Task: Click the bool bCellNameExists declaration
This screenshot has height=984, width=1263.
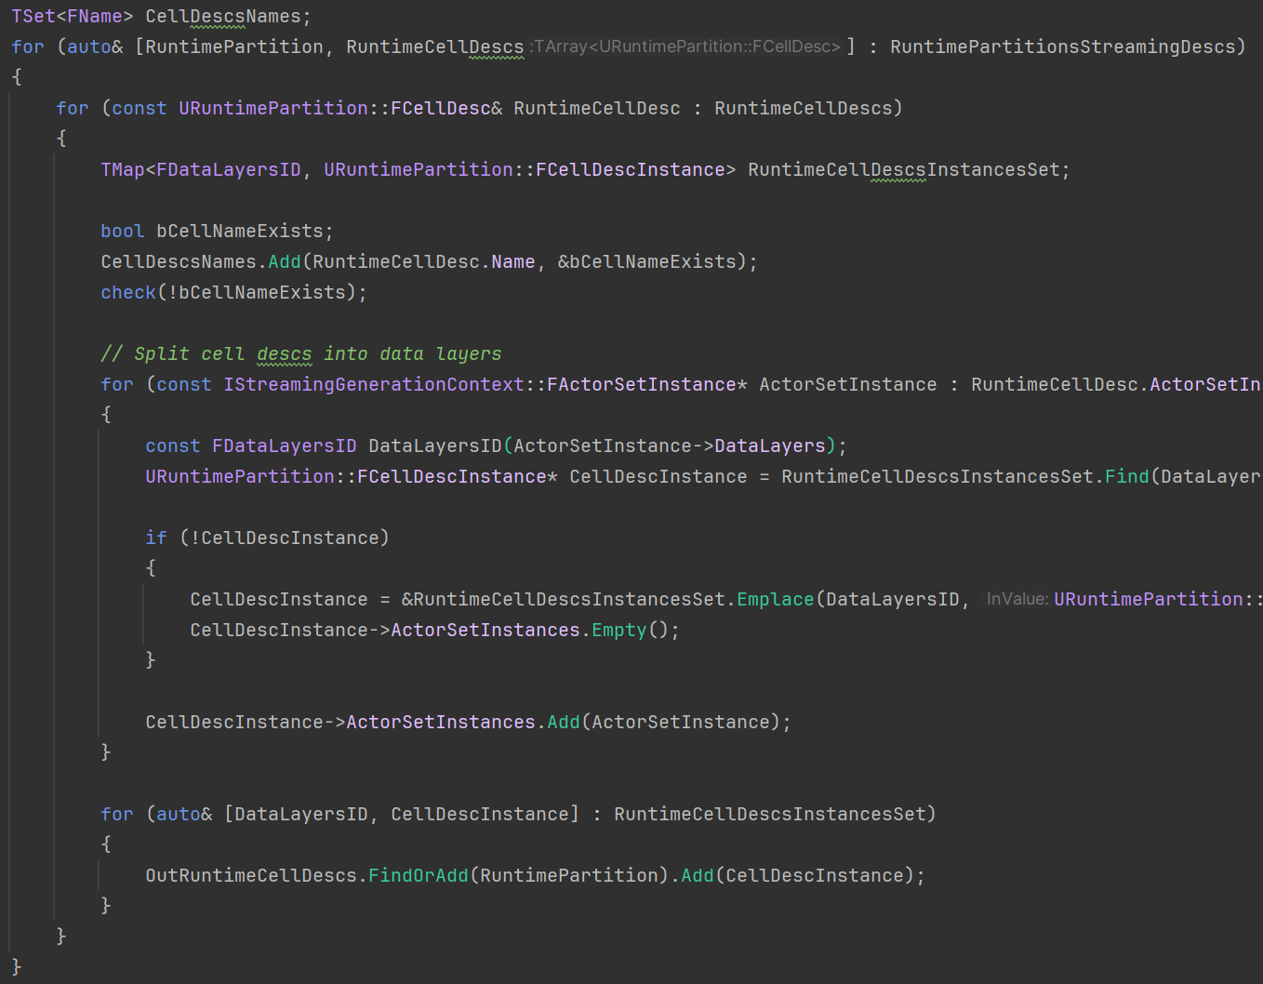Action: click(x=217, y=231)
